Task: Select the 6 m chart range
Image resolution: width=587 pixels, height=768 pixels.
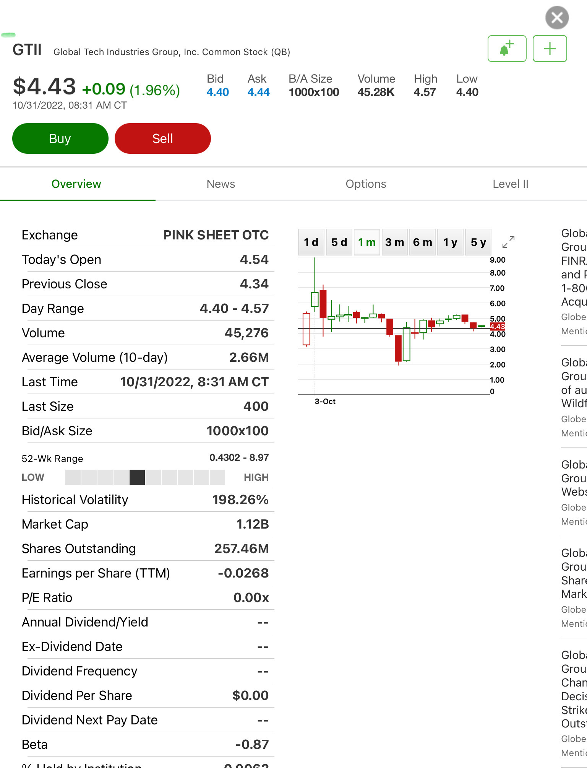Action: point(423,242)
